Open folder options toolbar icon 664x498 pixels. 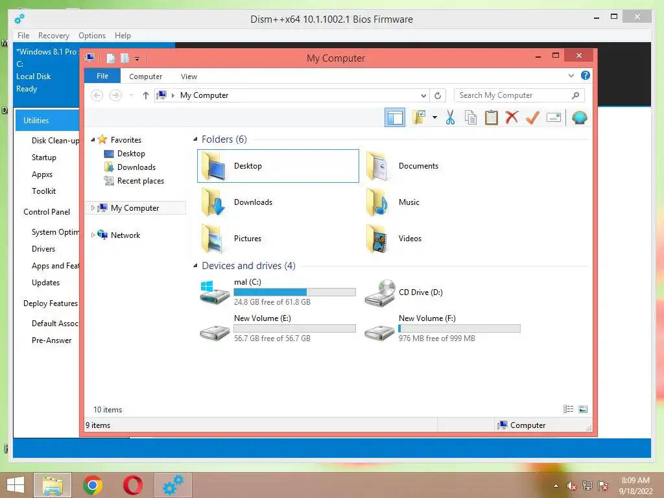click(x=419, y=117)
